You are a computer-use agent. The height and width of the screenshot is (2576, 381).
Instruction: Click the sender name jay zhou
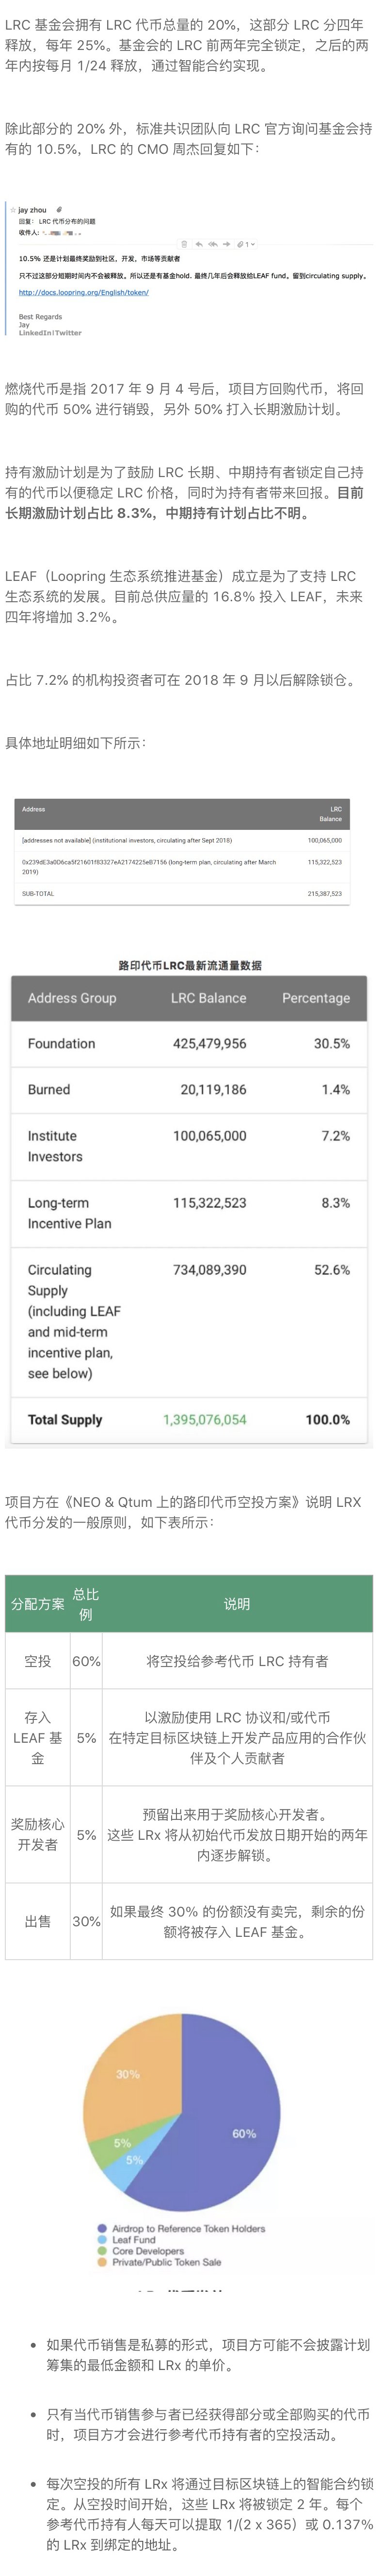tap(32, 210)
